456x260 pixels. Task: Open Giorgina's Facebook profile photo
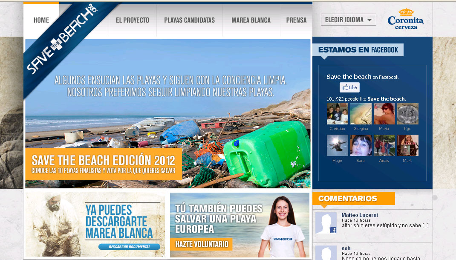[x=361, y=114]
